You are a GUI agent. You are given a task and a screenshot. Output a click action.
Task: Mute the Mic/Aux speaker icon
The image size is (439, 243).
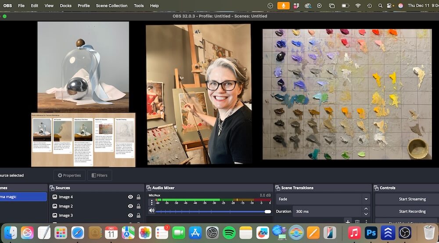(x=152, y=211)
